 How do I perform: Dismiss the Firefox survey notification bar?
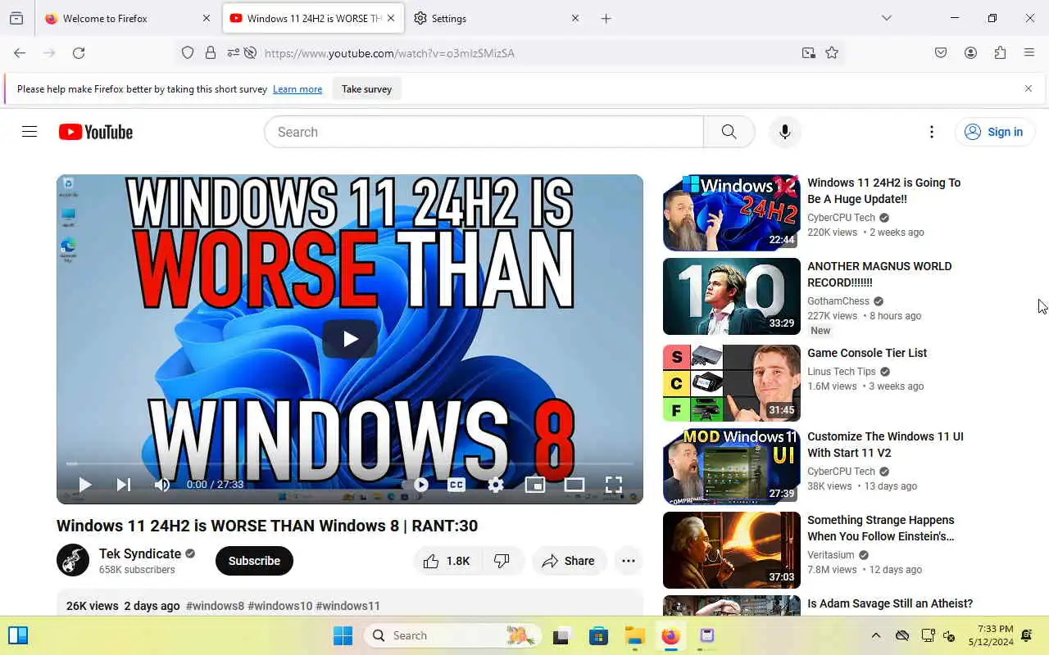[x=1029, y=88]
